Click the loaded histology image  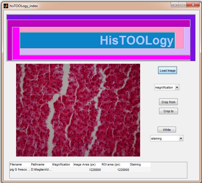(x=78, y=110)
